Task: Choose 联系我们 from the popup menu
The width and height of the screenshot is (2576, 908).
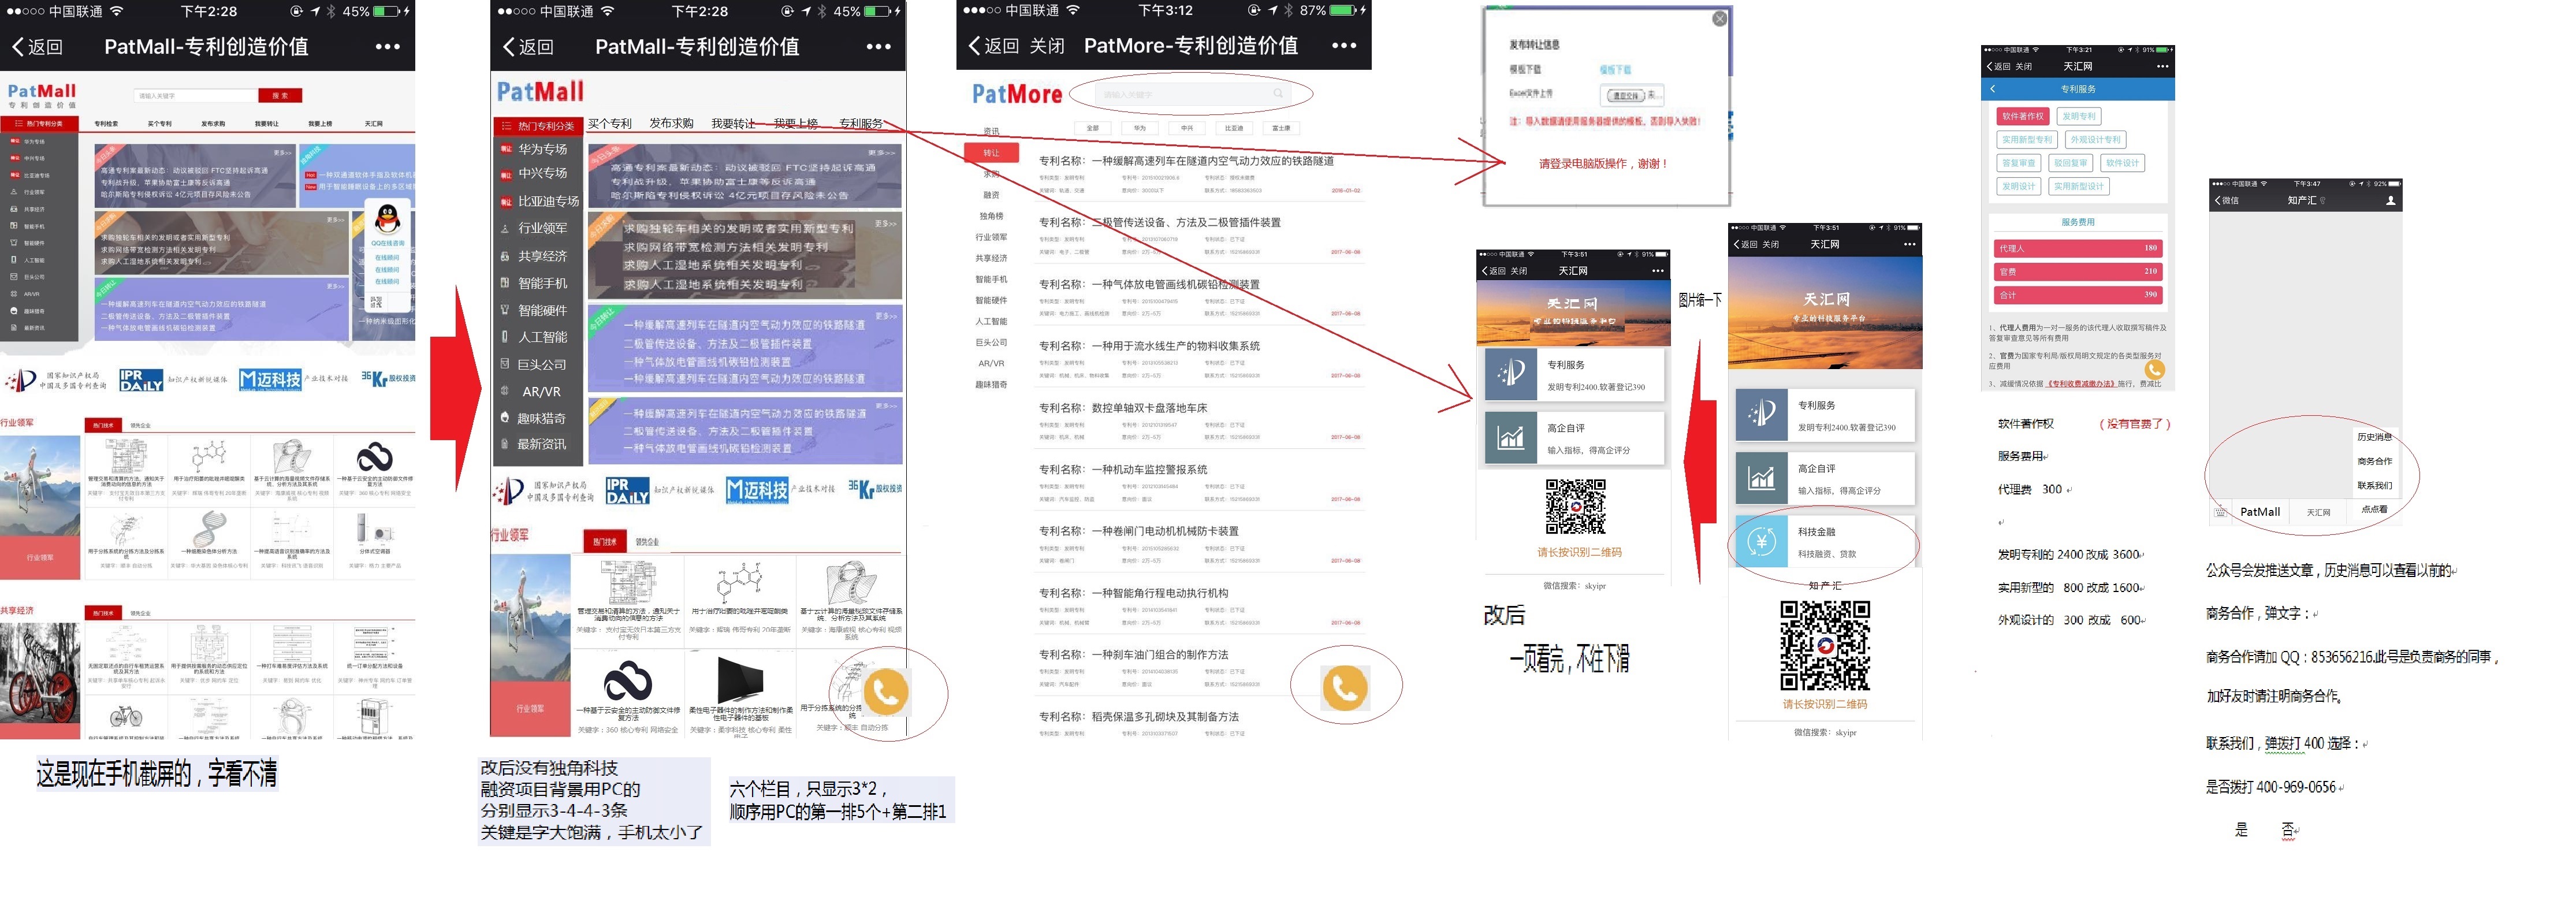Action: [x=2374, y=486]
